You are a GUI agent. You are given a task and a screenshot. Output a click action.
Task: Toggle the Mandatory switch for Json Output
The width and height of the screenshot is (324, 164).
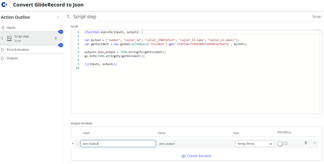click(x=282, y=143)
